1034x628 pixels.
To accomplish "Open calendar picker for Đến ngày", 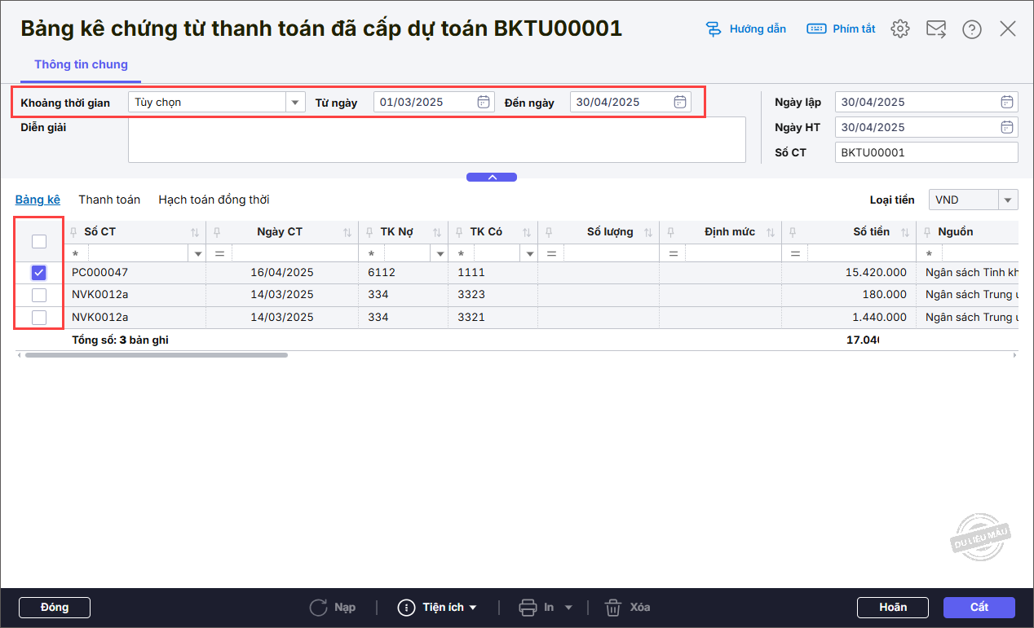I will click(x=679, y=102).
